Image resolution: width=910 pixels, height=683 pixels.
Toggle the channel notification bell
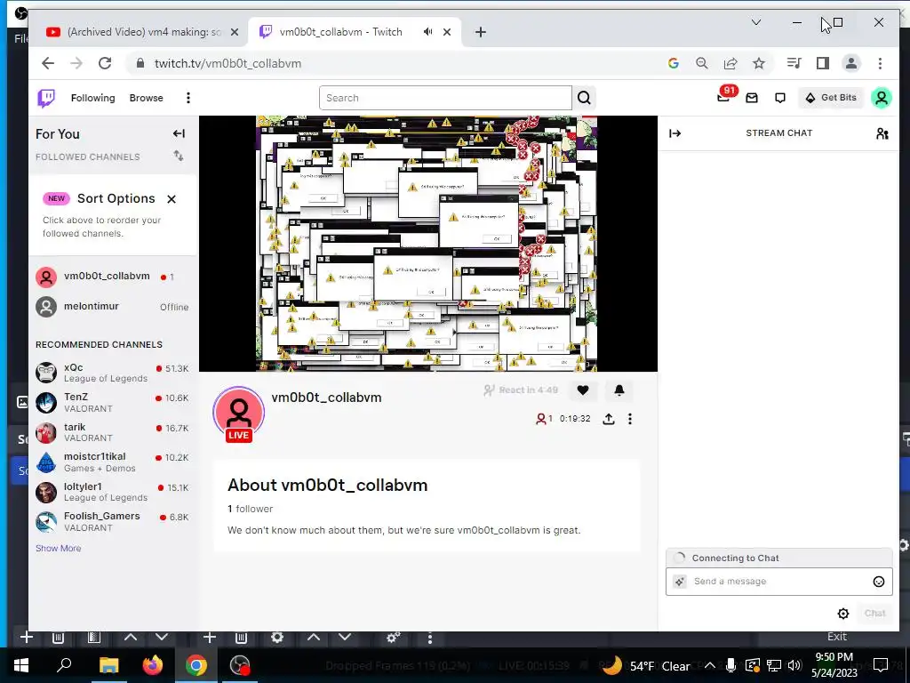tap(619, 390)
